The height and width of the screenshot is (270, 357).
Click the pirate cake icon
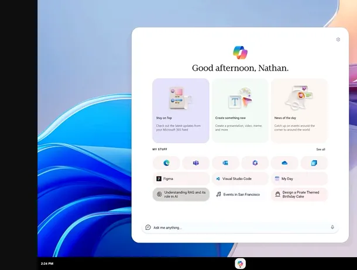[x=277, y=194]
